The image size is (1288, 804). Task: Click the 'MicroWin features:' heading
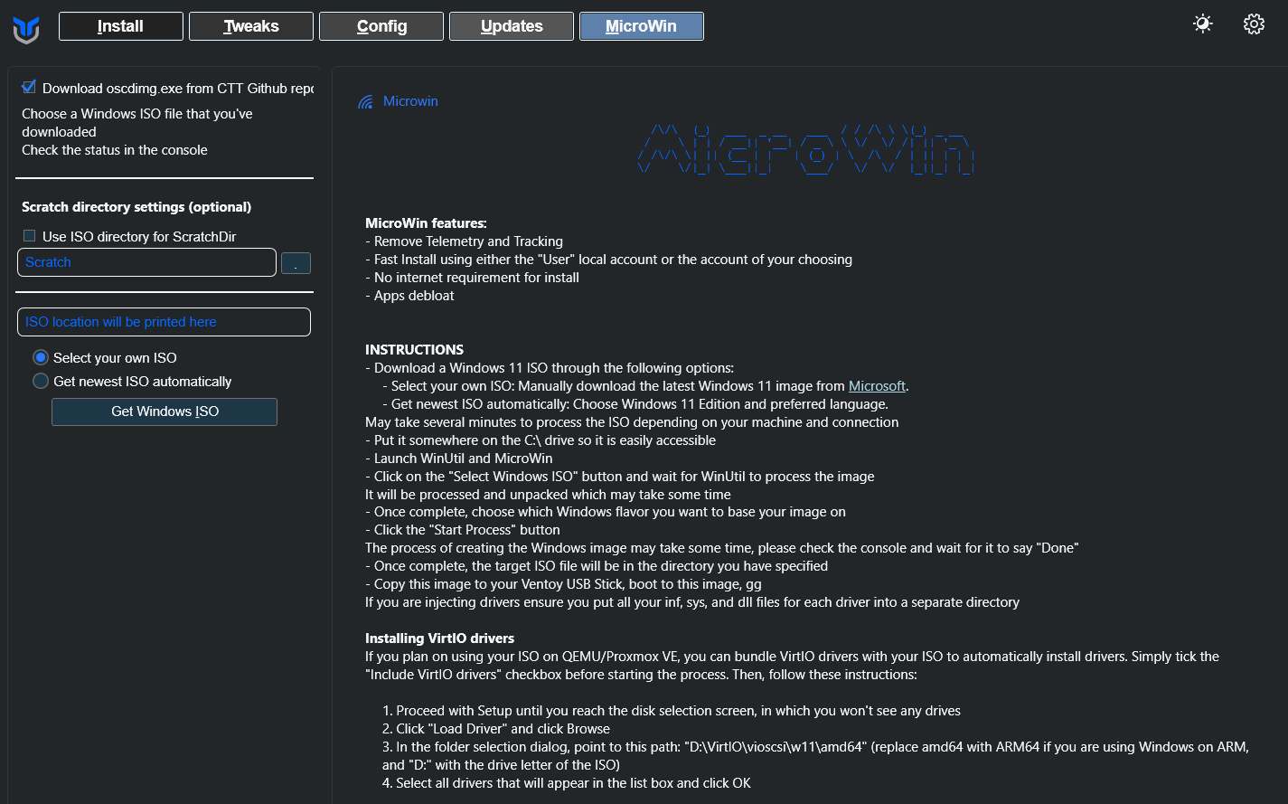pos(426,223)
